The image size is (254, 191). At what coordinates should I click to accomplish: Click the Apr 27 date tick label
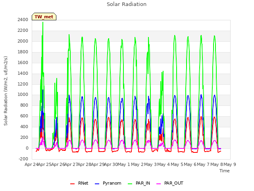point(71,164)
